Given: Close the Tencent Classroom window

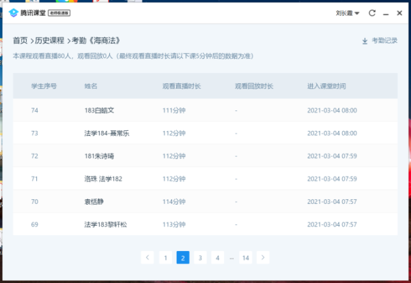Looking at the screenshot, I should (x=400, y=13).
